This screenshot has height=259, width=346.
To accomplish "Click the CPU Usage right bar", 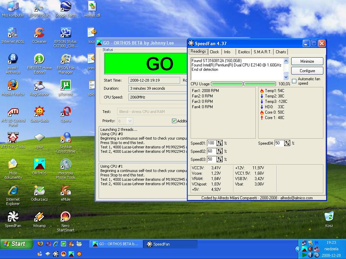I will (260, 84).
